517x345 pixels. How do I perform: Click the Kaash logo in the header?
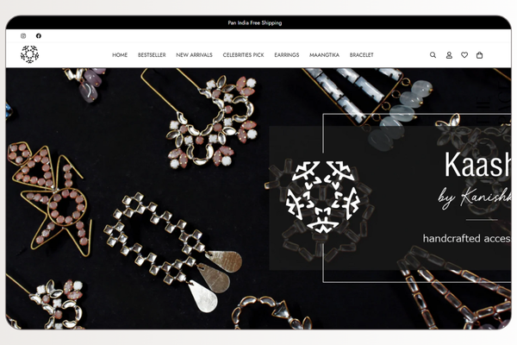pos(29,54)
